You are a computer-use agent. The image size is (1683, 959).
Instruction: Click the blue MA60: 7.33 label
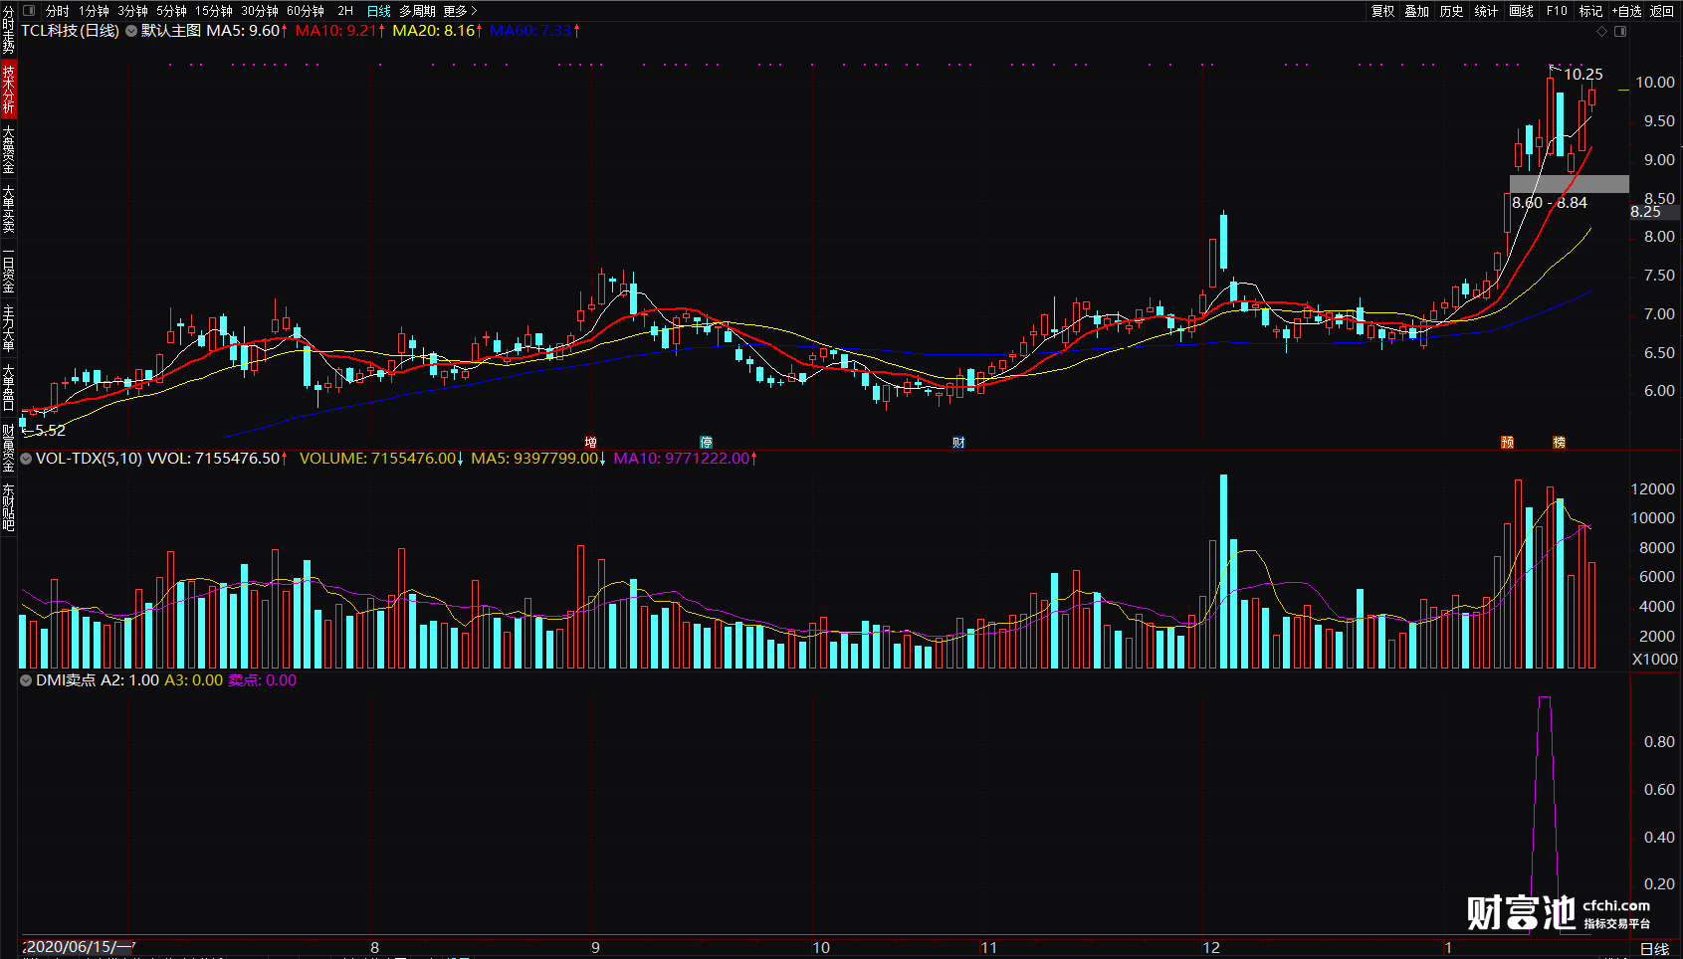point(534,31)
